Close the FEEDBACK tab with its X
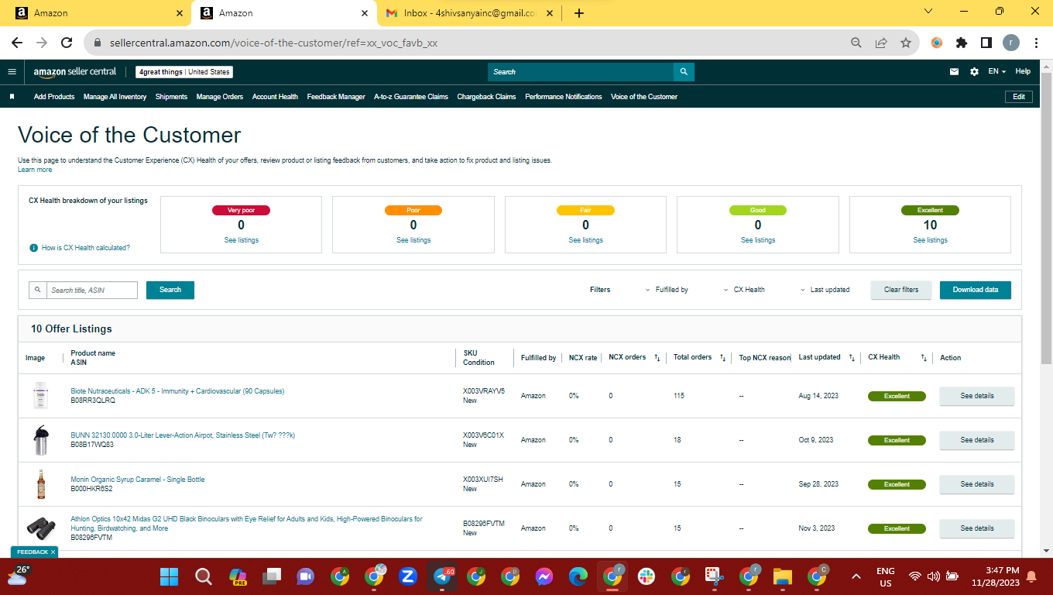The height and width of the screenshot is (595, 1053). point(53,552)
